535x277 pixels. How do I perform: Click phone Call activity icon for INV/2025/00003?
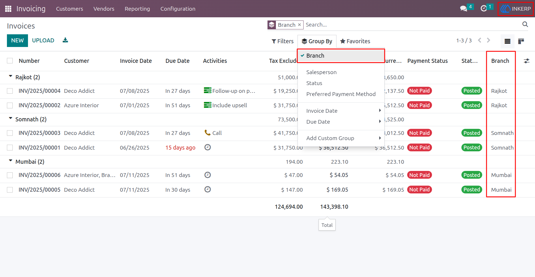tap(207, 133)
